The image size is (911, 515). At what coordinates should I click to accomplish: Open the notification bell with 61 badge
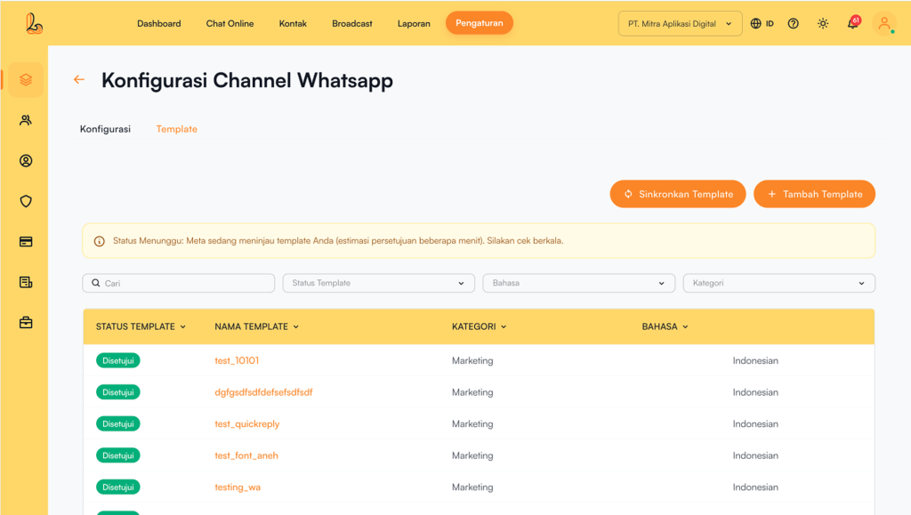coord(852,23)
